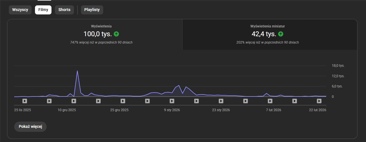Click the Pokaż więcej button
366x142 pixels.
(x=30, y=126)
